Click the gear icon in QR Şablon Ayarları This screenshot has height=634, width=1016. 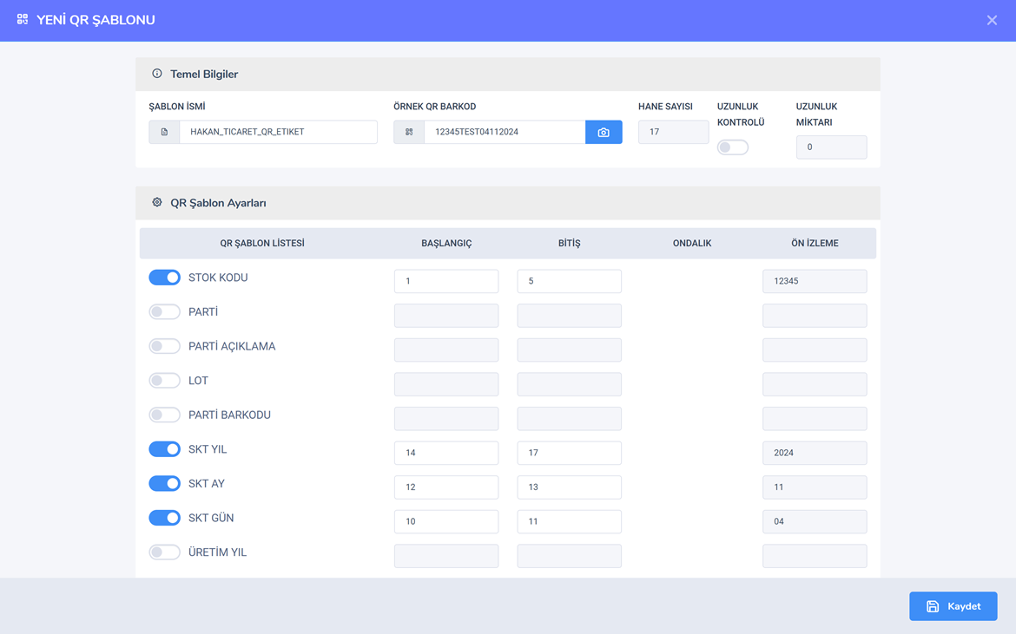[x=157, y=202]
